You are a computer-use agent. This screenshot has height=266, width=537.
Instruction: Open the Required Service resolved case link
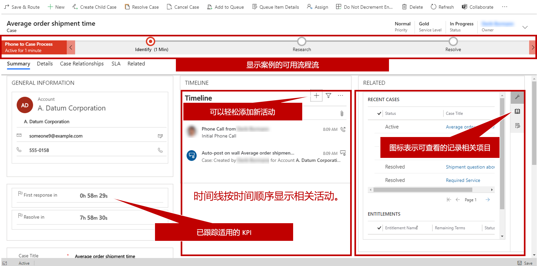[x=463, y=180]
